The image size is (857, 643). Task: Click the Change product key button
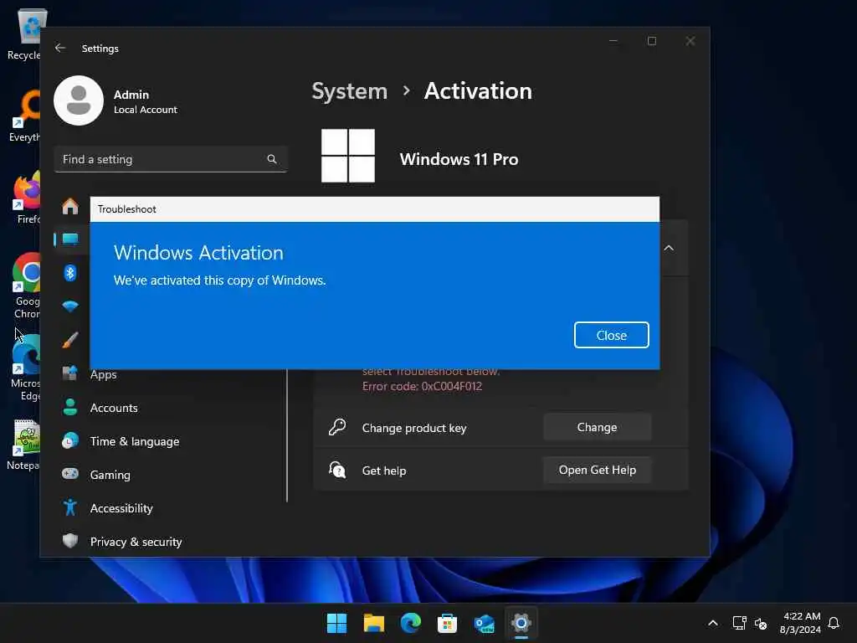coord(597,427)
